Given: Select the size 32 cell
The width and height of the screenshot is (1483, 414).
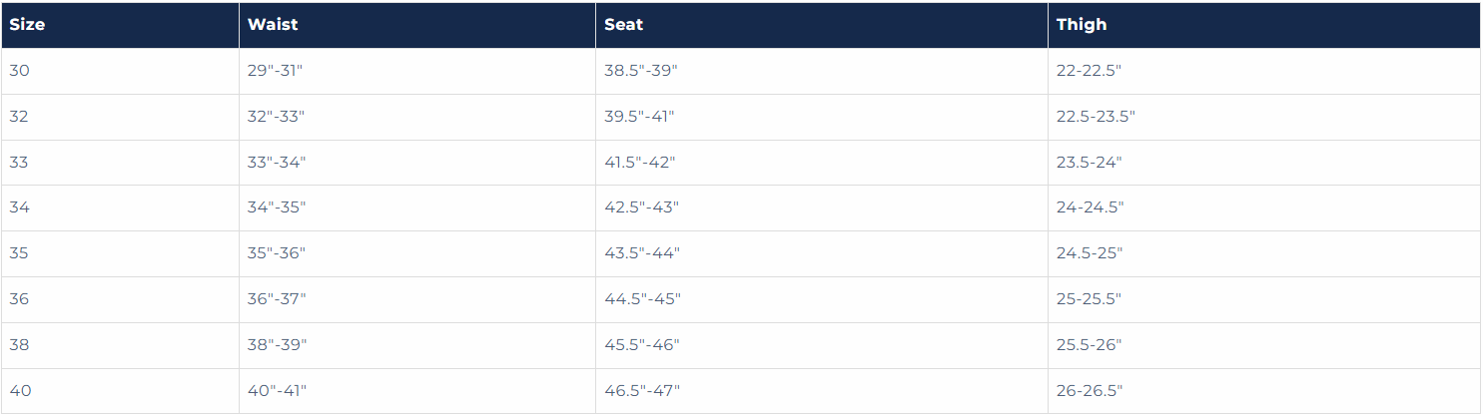Looking at the screenshot, I should point(19,117).
